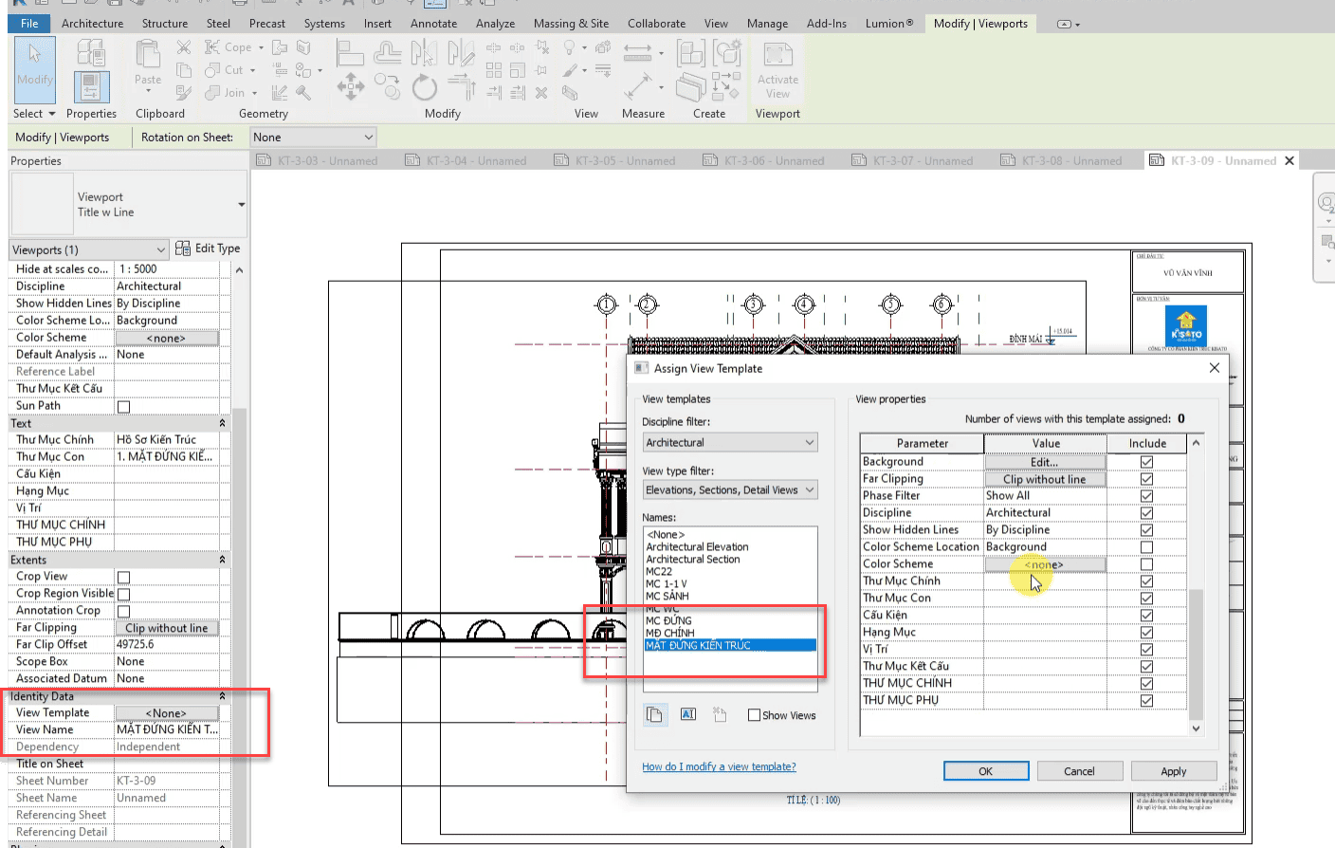
Task: Select the Trim/Extend to Corner tool
Action: [462, 87]
